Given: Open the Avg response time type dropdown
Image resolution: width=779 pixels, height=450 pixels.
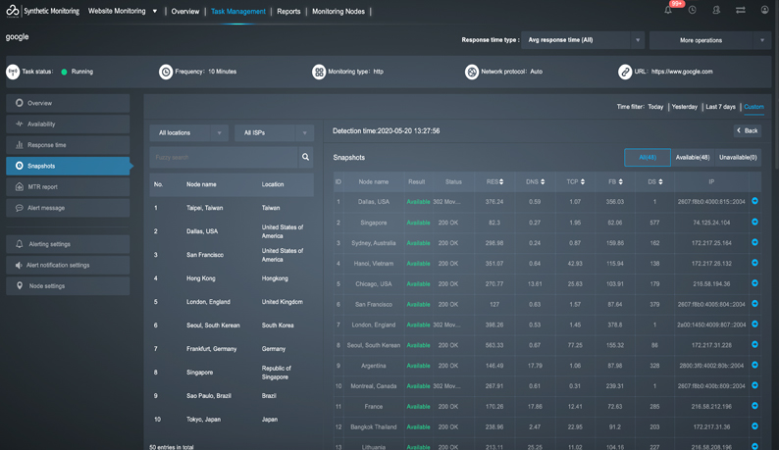Looking at the screenshot, I should (583, 40).
